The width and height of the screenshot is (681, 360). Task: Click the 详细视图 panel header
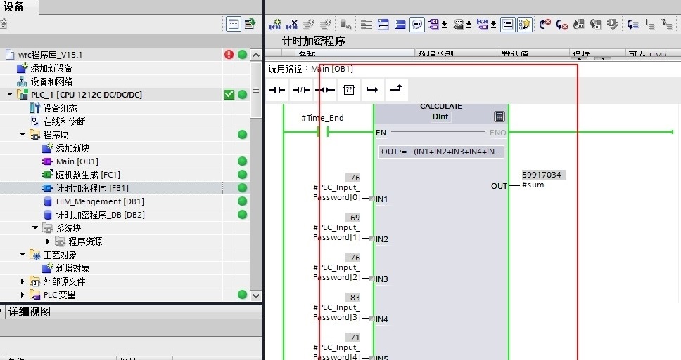pyautogui.click(x=29, y=312)
